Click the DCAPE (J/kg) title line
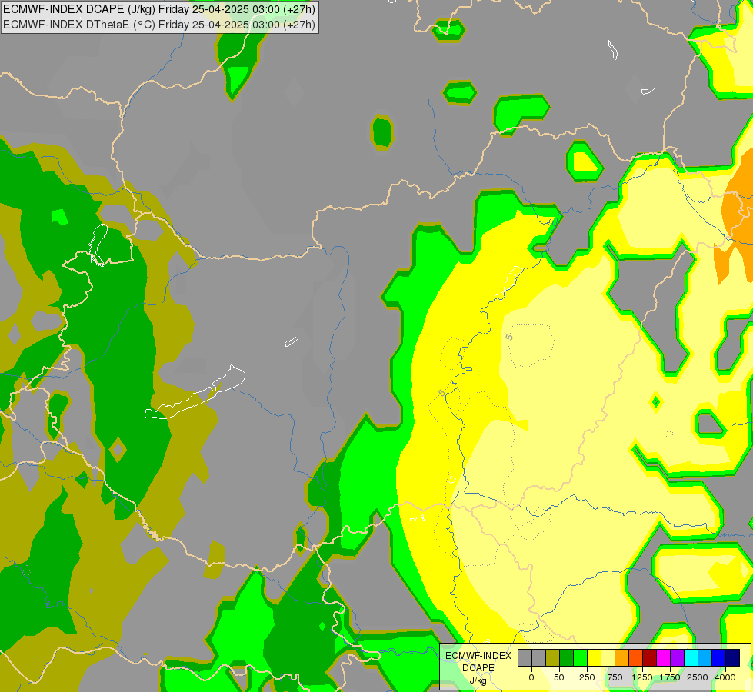Screen dimensions: 753x692 click(x=159, y=9)
